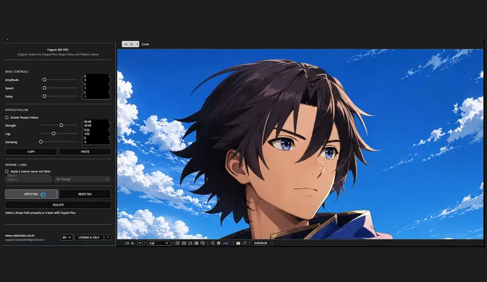Image resolution: width=487 pixels, height=282 pixels.
Task: Open the Full resolution dropdown
Action: [x=158, y=243]
